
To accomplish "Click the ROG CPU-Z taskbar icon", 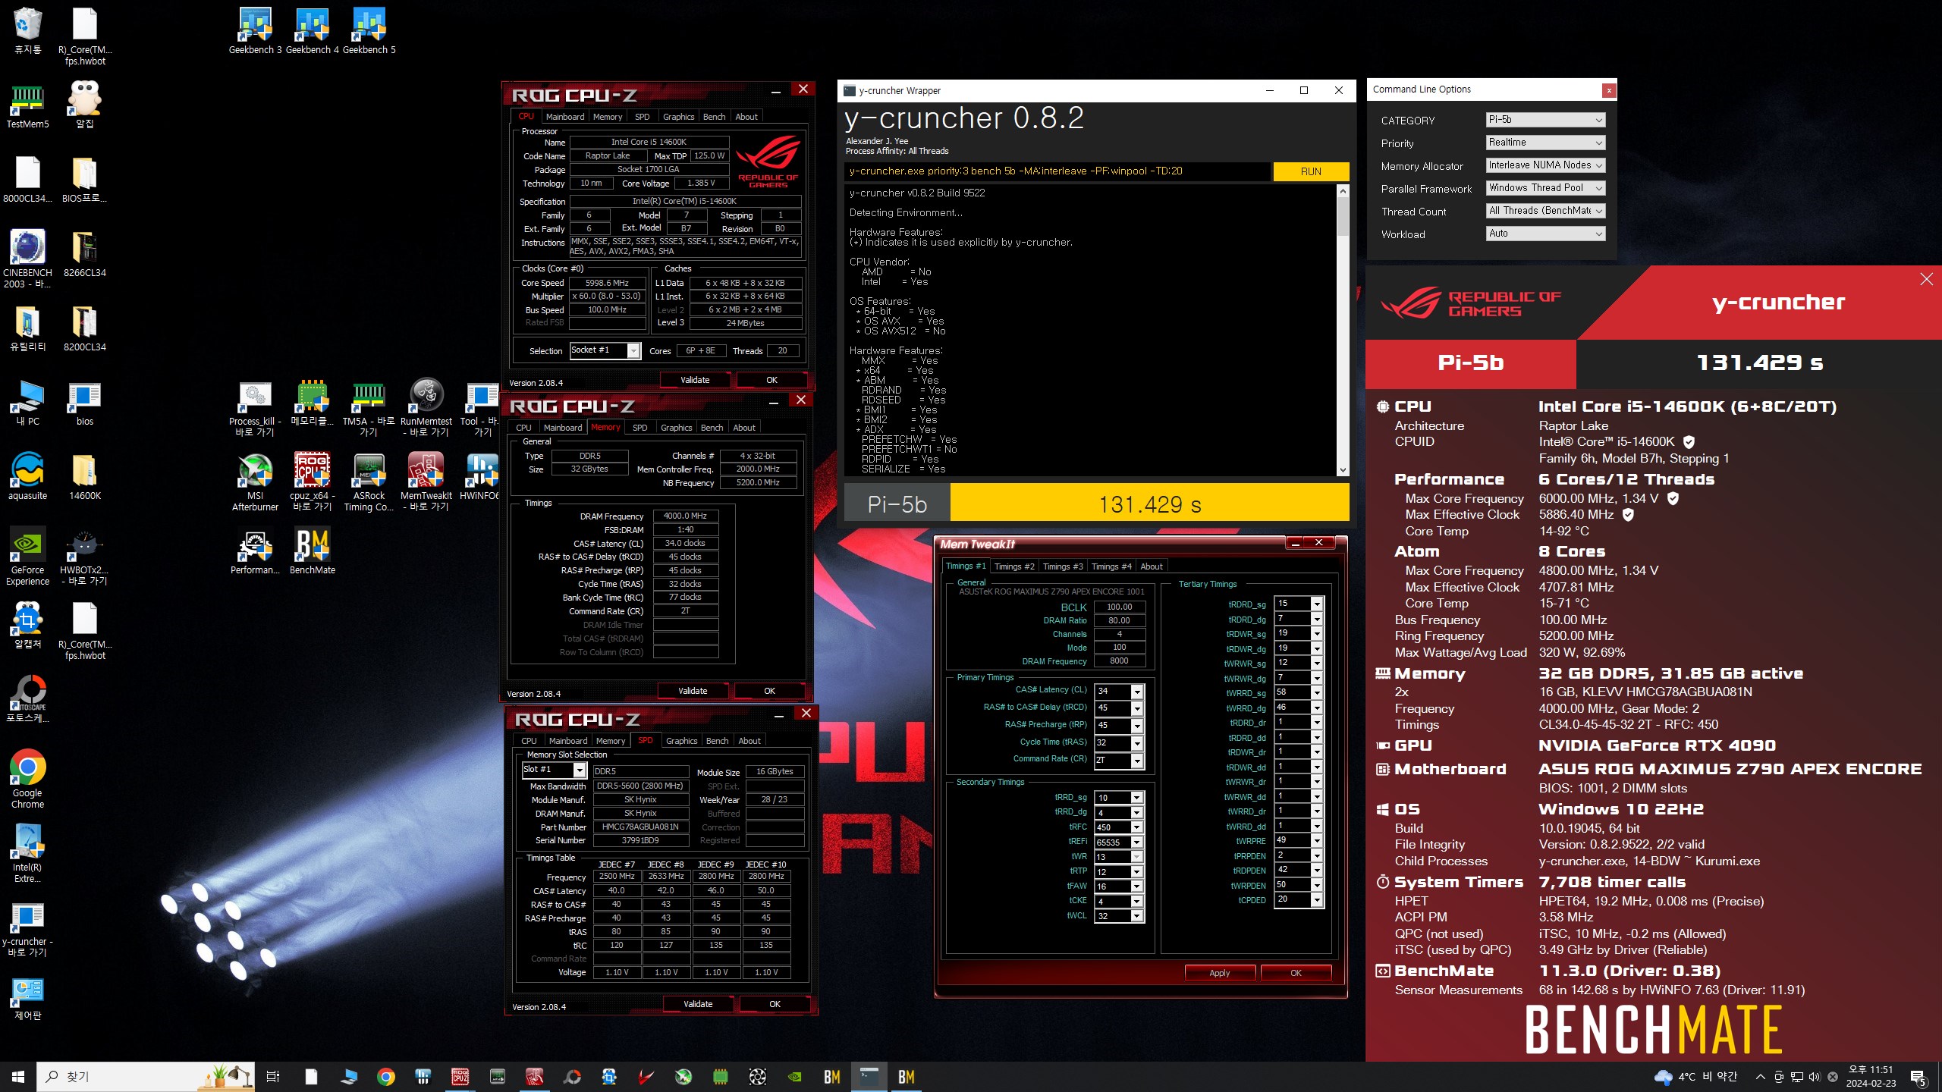I will click(x=460, y=1077).
